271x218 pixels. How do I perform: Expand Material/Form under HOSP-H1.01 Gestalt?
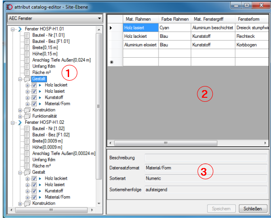pos(28,104)
